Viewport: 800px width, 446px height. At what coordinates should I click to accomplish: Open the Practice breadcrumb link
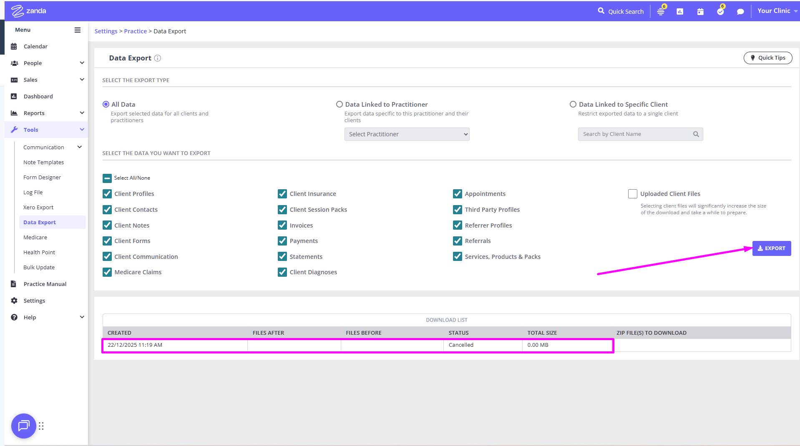pyautogui.click(x=135, y=31)
